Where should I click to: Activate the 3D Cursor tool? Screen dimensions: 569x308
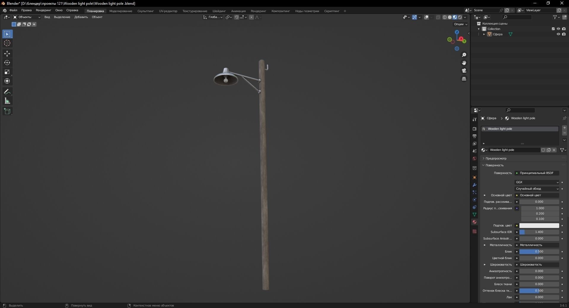[x=7, y=43]
